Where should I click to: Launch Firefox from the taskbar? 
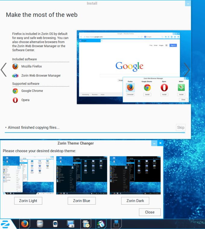pyautogui.click(x=24, y=224)
